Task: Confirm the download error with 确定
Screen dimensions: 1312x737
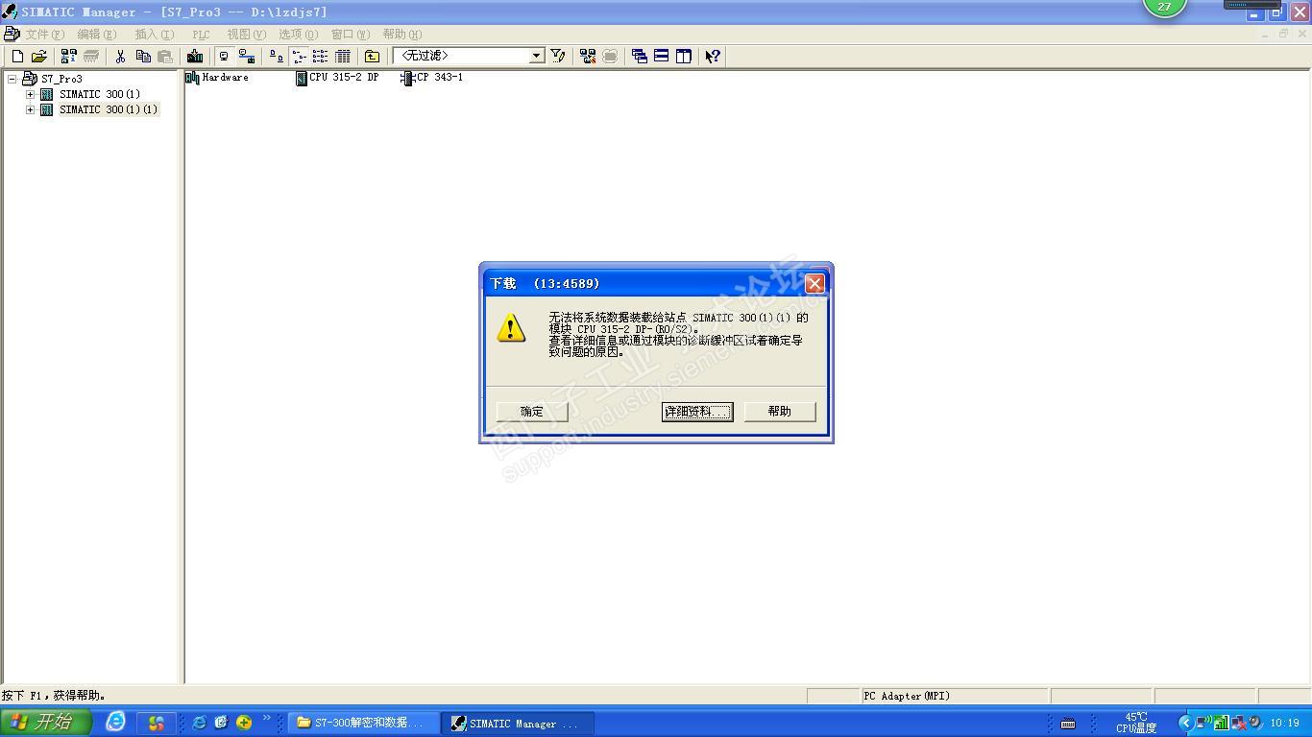Action: tap(532, 412)
